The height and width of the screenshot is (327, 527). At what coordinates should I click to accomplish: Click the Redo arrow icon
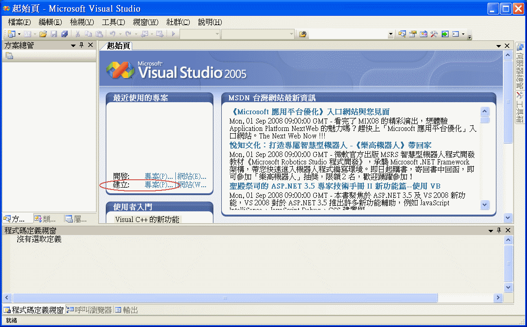coord(128,34)
